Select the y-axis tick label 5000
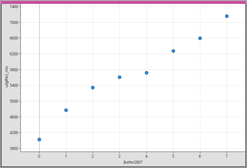The height and width of the screenshot is (168, 247). point(13,101)
